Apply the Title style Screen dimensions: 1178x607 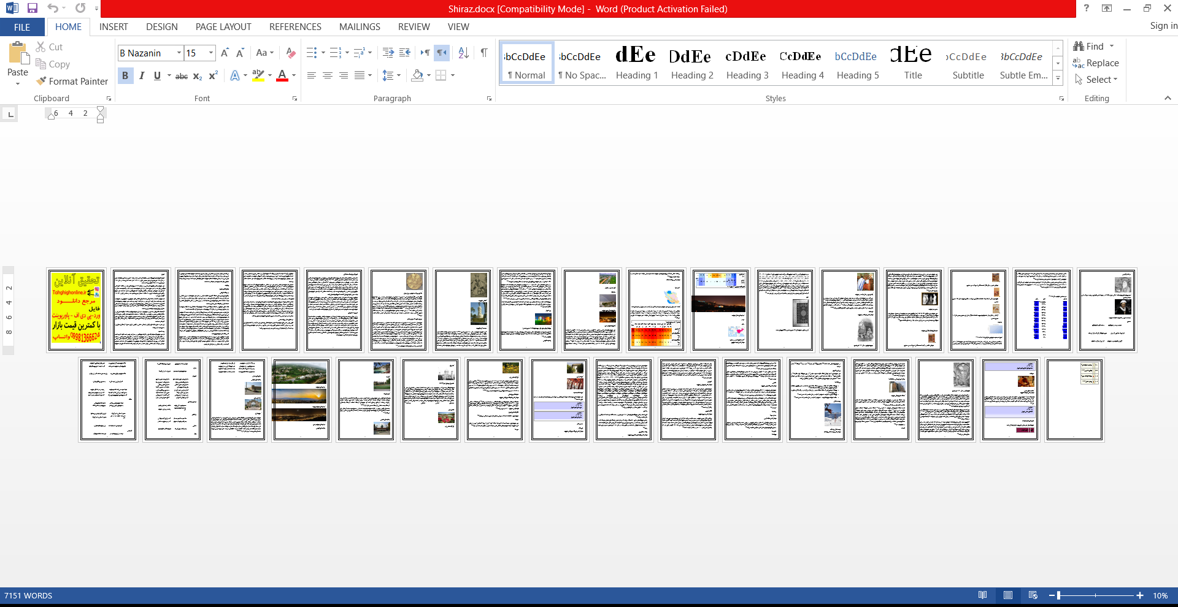(x=913, y=63)
